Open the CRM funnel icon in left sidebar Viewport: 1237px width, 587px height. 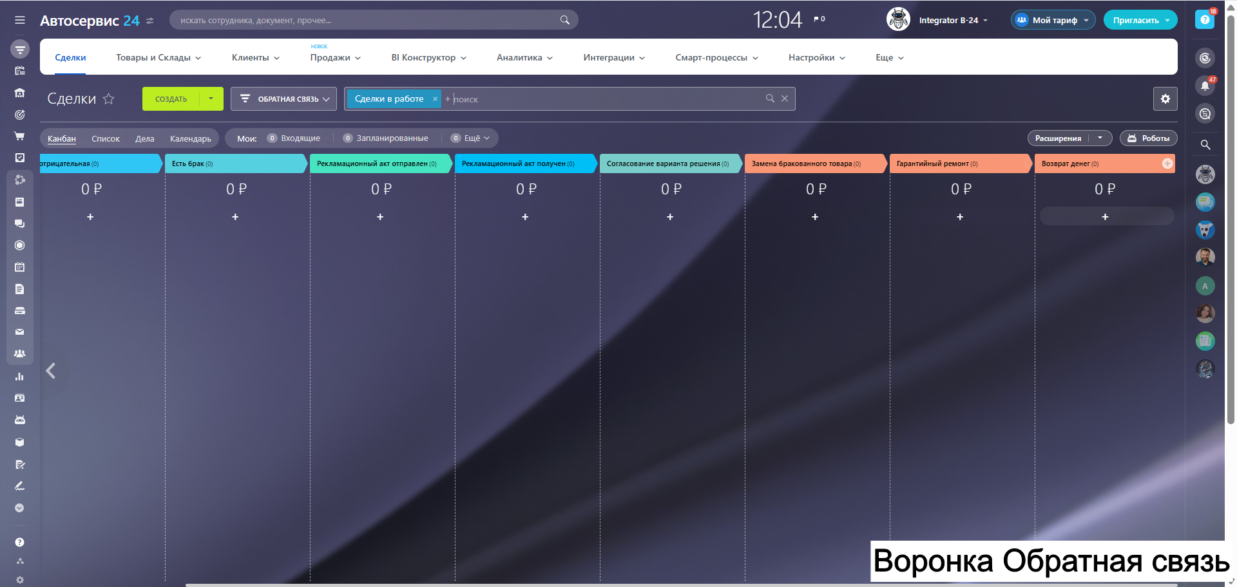point(20,49)
